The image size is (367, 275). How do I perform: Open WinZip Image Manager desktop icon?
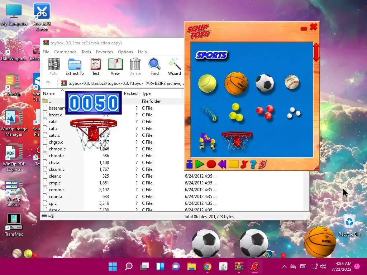14,123
